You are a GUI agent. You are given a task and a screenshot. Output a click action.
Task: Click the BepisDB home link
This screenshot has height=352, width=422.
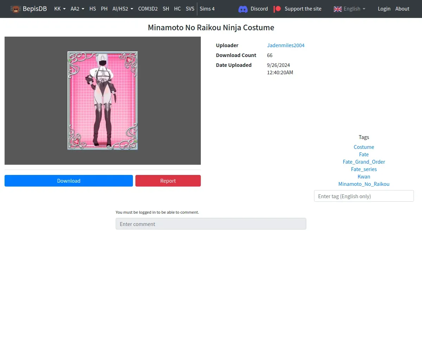click(x=28, y=9)
